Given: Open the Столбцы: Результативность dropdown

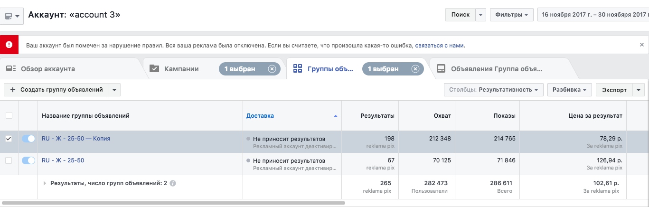Looking at the screenshot, I should point(494,90).
